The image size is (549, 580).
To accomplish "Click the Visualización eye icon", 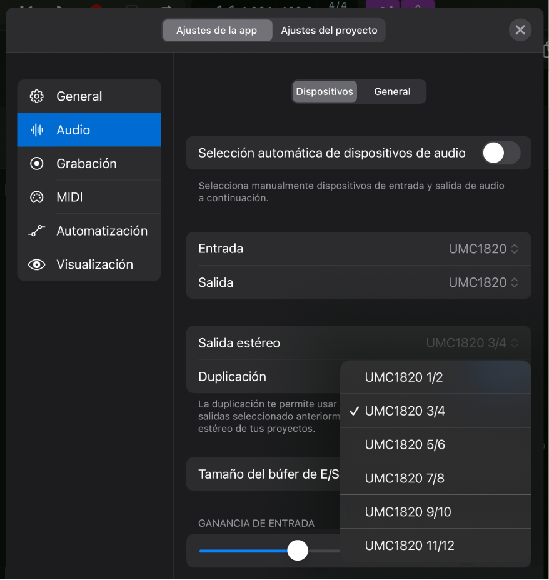I will pos(37,264).
